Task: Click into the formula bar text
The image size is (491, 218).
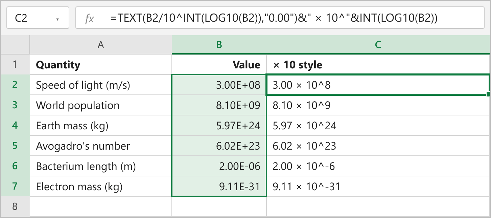Action: [274, 18]
